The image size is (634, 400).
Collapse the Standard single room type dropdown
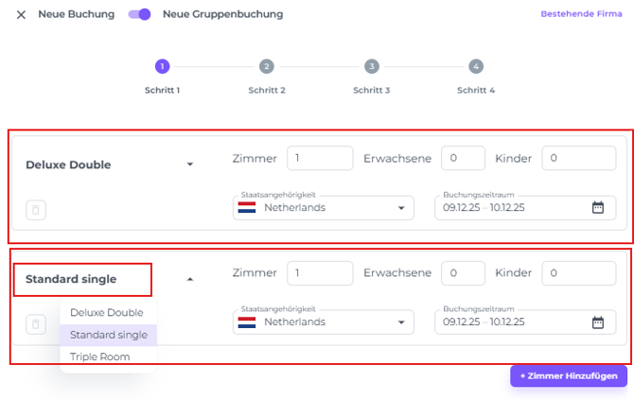tap(190, 280)
